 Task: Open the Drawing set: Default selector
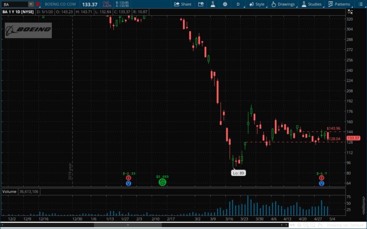tap(345, 225)
